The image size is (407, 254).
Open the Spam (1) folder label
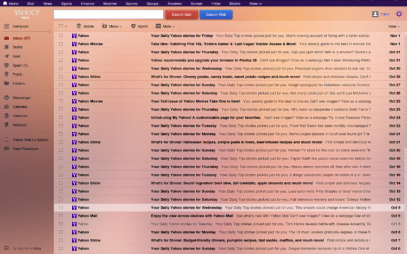(20, 65)
